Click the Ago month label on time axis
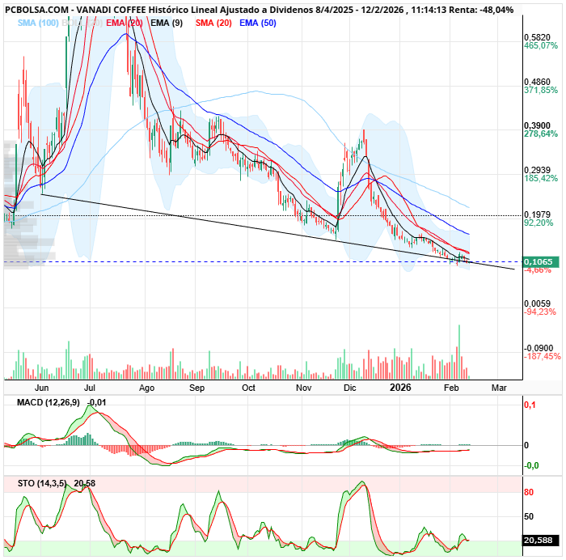Image resolution: width=566 pixels, height=560 pixels. [x=146, y=388]
